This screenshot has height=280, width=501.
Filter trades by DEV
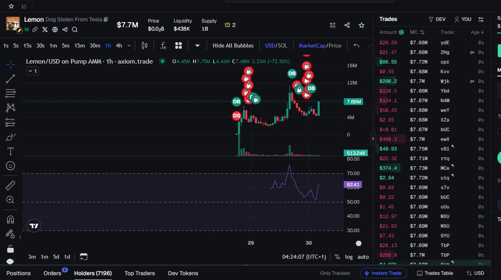(437, 19)
